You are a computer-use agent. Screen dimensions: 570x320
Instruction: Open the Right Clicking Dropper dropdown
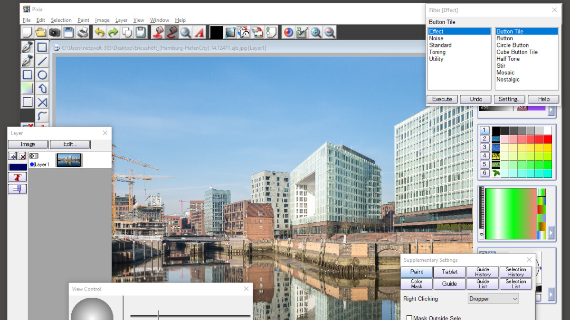coord(493,299)
